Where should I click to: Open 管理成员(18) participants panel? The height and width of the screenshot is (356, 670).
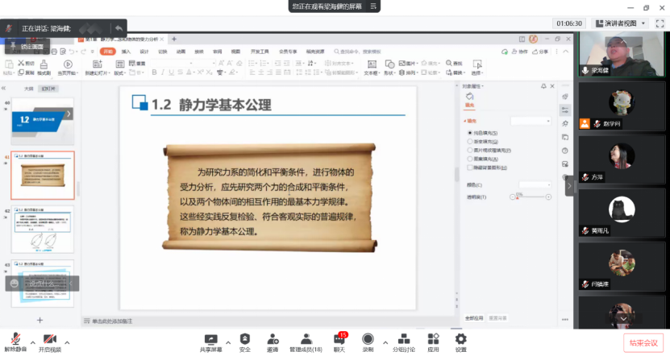306,339
